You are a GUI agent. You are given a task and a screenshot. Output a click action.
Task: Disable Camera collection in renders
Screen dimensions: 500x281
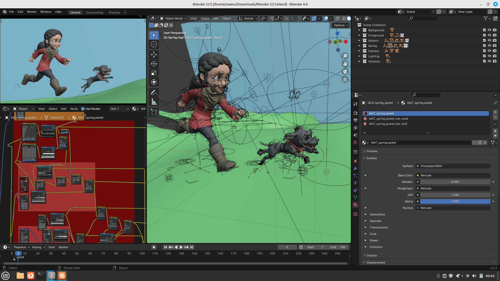[x=495, y=51]
